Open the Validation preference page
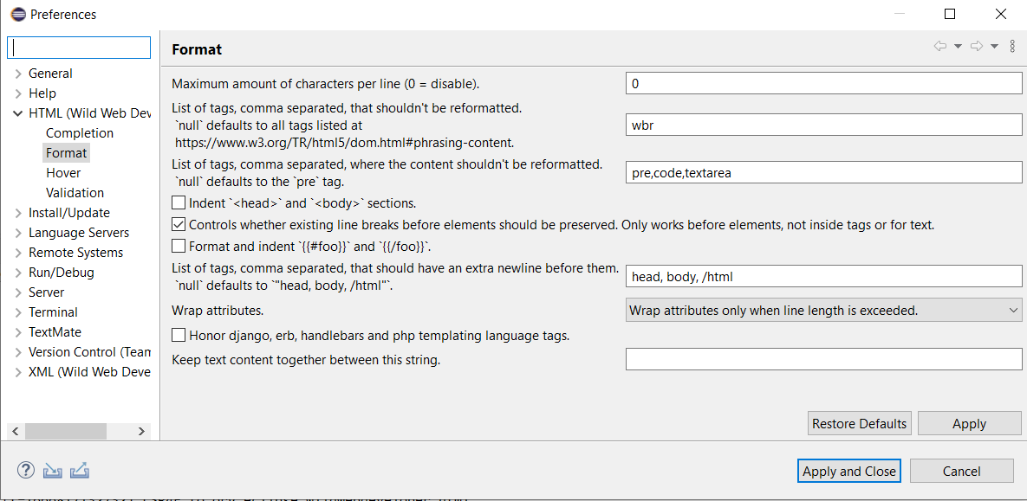Viewport: 1027px width, 501px height. click(75, 192)
